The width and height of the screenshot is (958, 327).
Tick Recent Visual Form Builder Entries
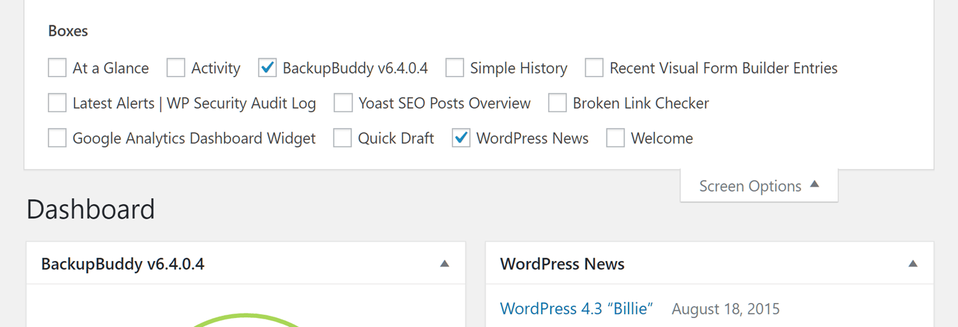click(594, 67)
